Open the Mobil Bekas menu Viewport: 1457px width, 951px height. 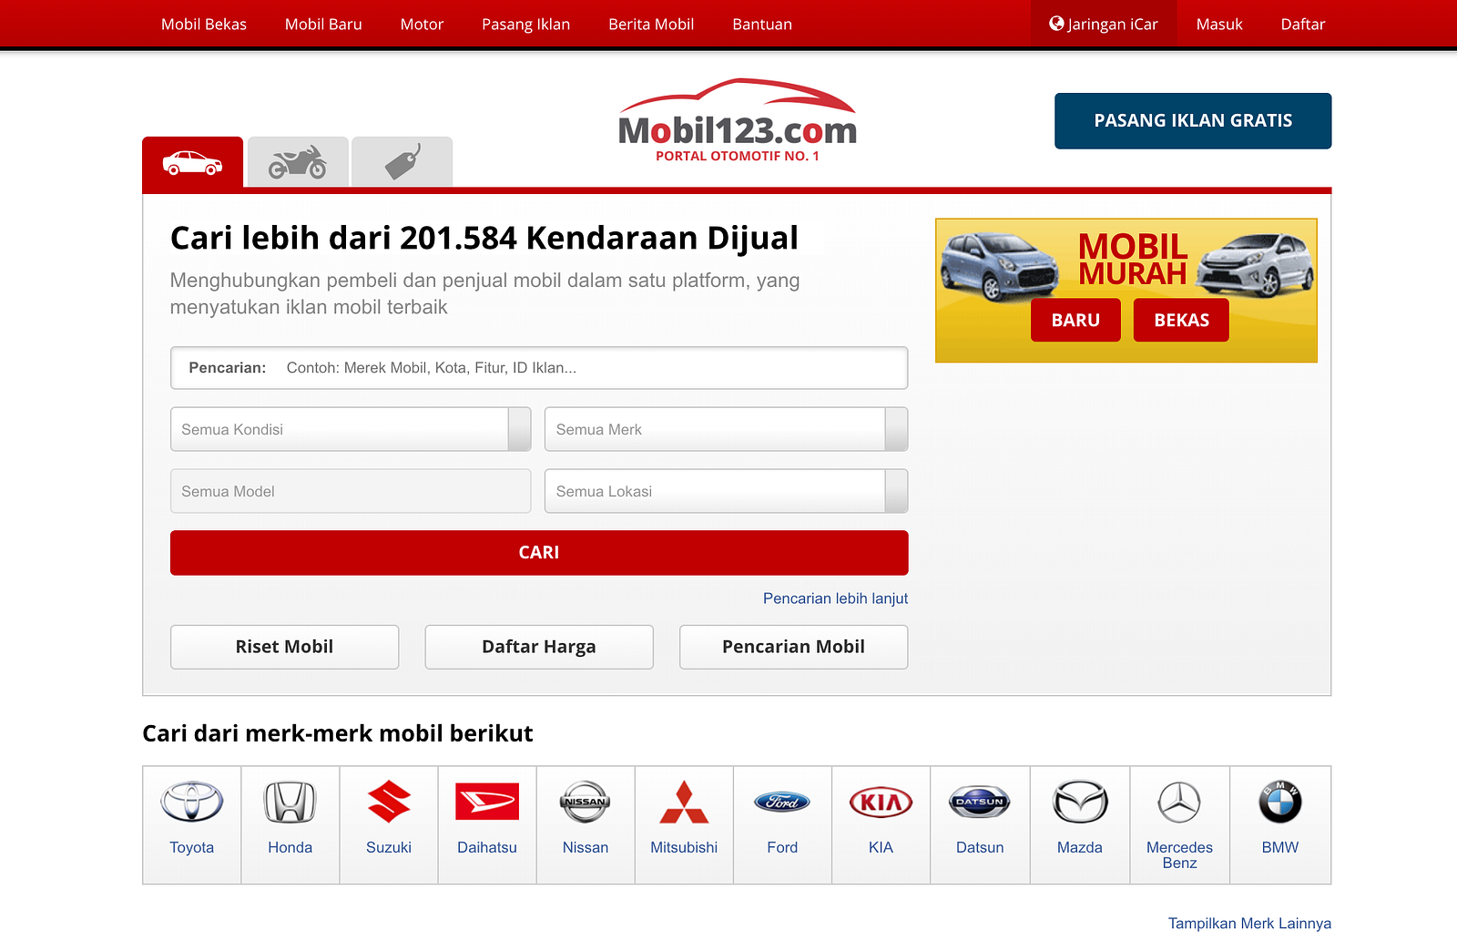tap(204, 25)
